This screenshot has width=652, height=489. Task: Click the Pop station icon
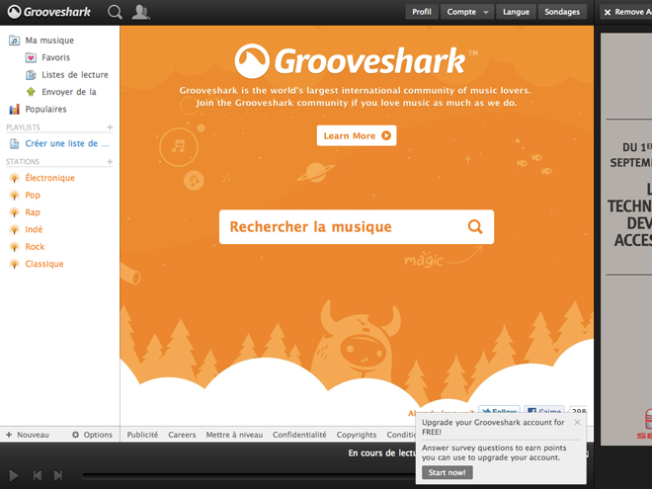pos(14,195)
